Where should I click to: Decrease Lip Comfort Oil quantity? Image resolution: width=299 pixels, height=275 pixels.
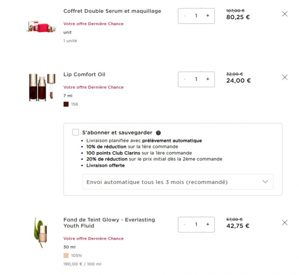[x=185, y=79]
